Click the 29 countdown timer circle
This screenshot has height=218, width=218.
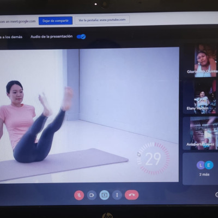point(153,159)
